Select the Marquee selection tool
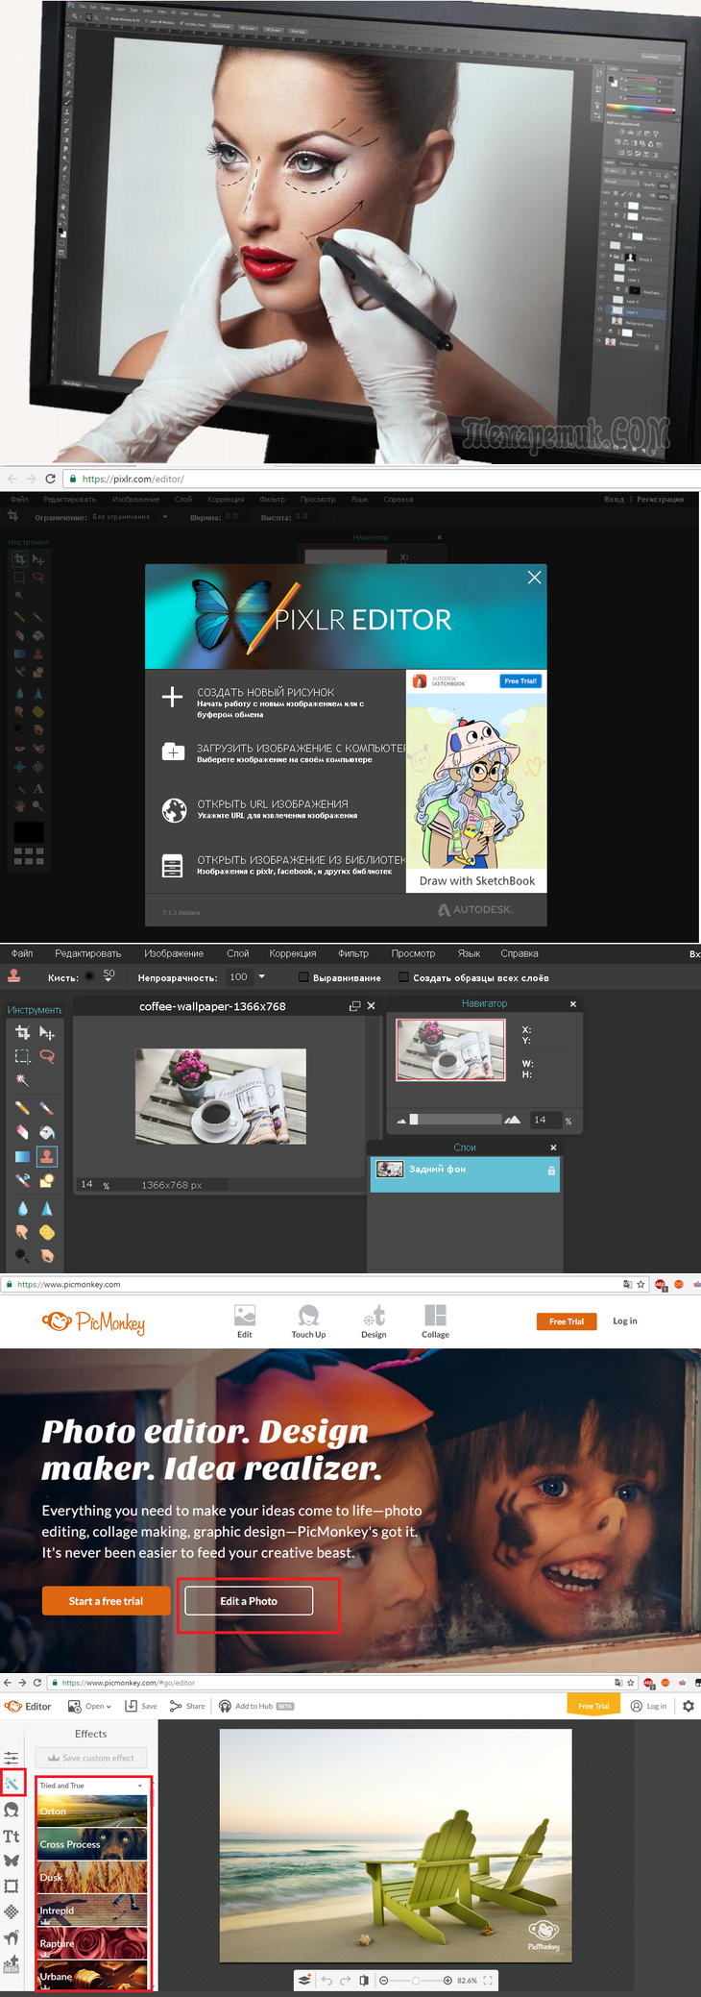 tap(22, 1056)
